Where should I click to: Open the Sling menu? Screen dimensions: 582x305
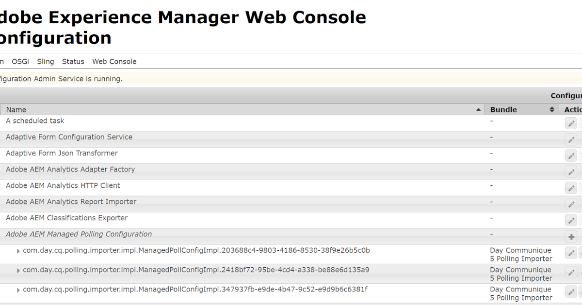click(45, 61)
